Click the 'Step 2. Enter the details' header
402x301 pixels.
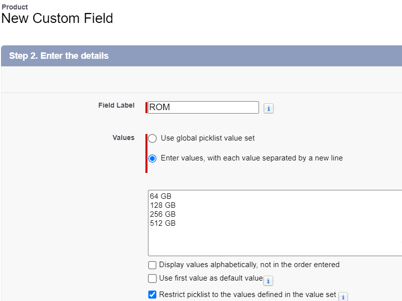click(59, 56)
